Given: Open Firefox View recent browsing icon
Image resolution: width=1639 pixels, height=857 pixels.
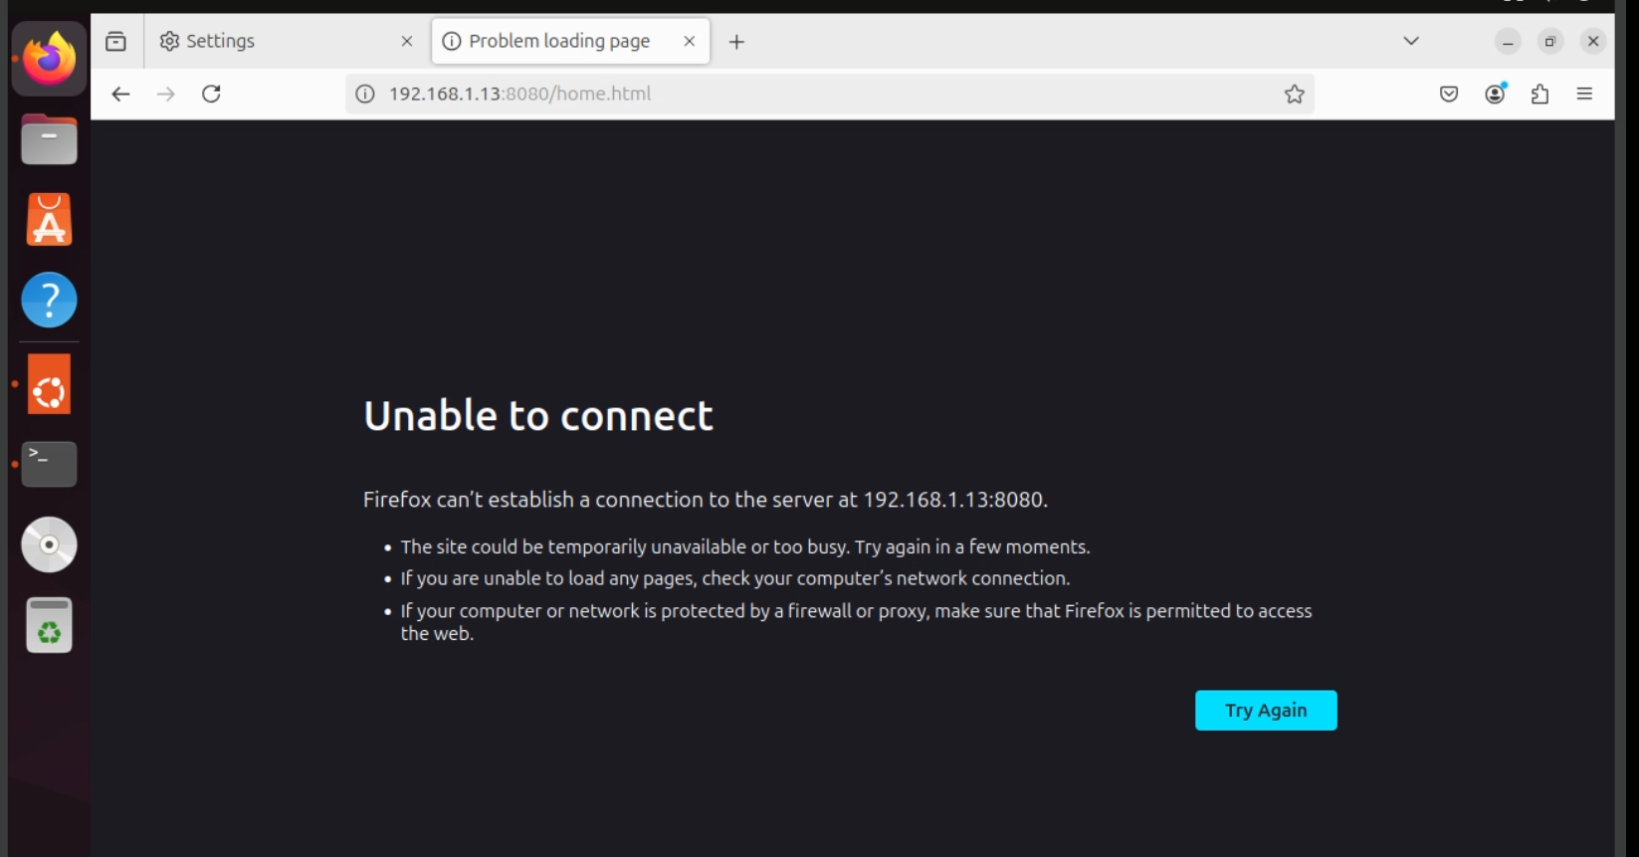Looking at the screenshot, I should pos(116,41).
